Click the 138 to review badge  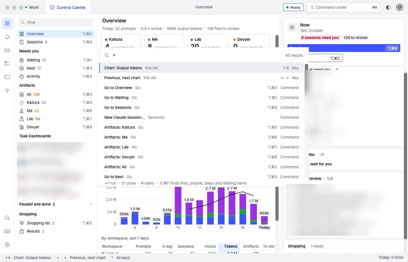click(356, 38)
